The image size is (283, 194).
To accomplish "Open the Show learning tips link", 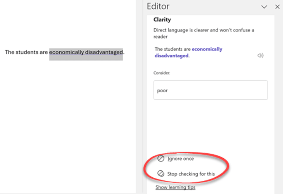I will tap(176, 187).
